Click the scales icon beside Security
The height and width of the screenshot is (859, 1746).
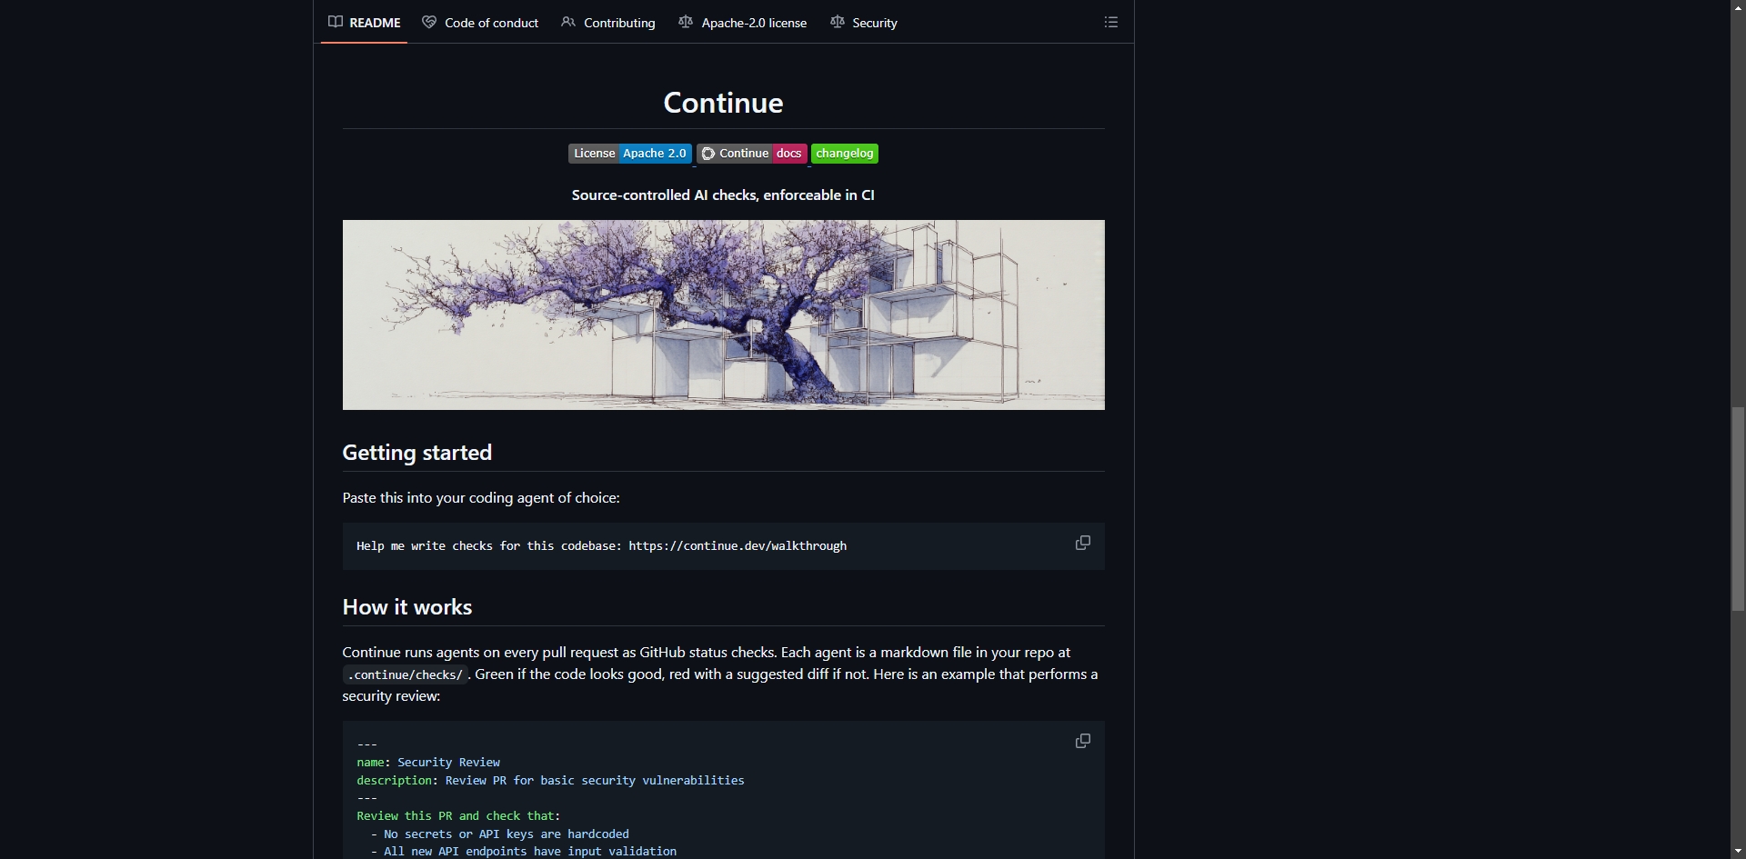pos(838,22)
